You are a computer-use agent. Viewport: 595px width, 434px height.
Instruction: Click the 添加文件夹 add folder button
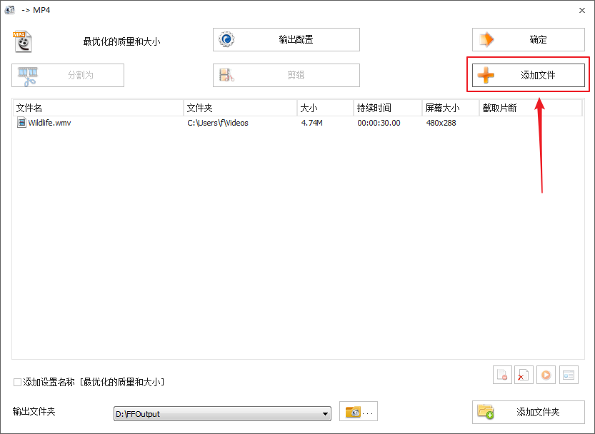(529, 412)
